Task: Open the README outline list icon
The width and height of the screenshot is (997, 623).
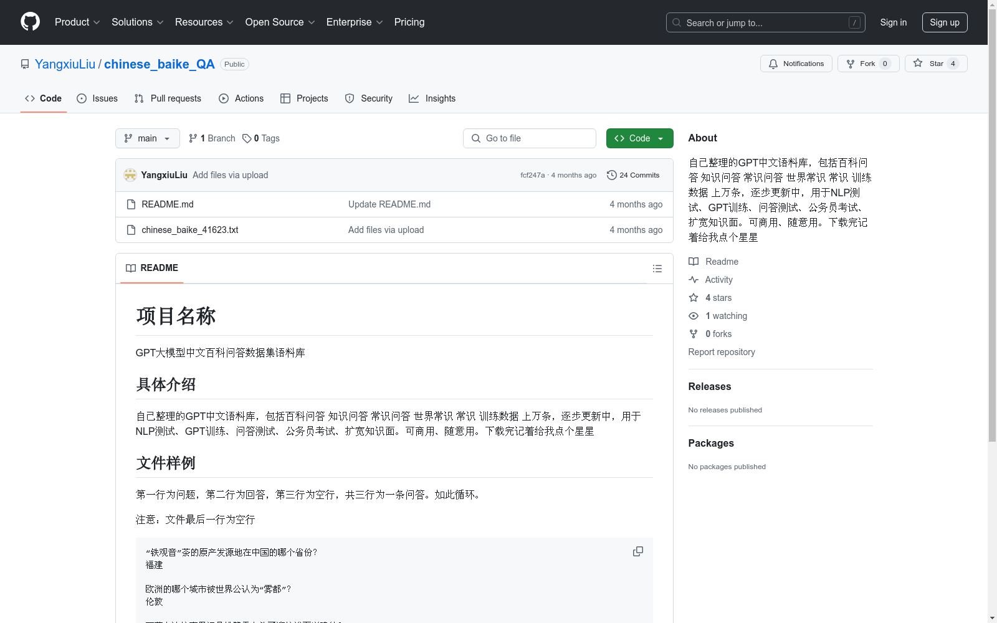Action: (x=657, y=269)
